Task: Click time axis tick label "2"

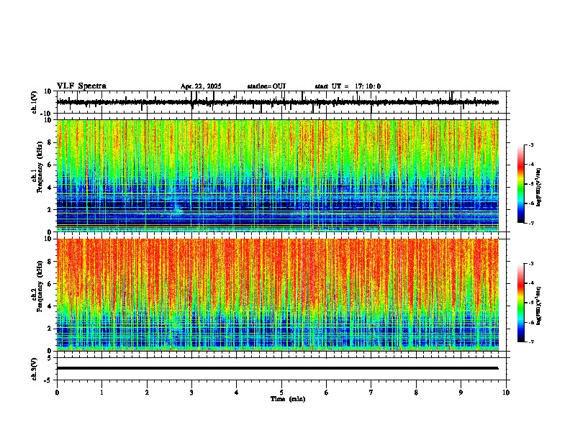Action: (147, 393)
